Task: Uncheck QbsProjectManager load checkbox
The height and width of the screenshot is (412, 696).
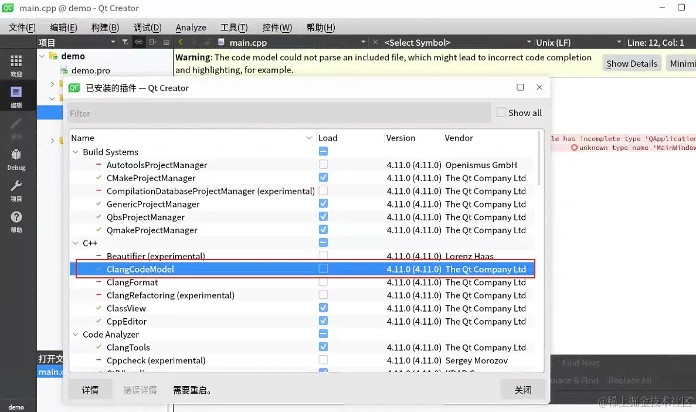Action: [323, 216]
